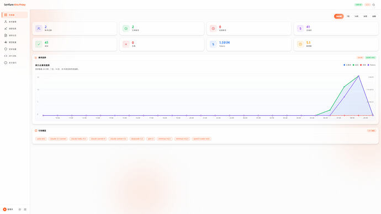381x214 pixels.
Task: Select the minimax-m2.1 model tag
Action: pyautogui.click(x=165, y=139)
